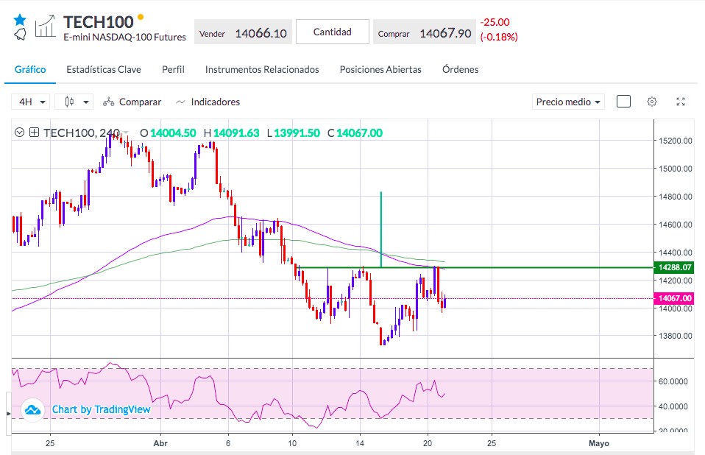This screenshot has width=705, height=455.
Task: Click the TradingView cloud logo icon
Action: coord(33,410)
